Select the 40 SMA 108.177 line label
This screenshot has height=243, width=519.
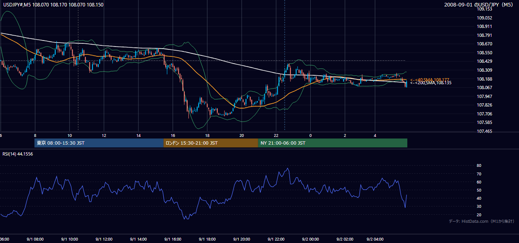(x=430, y=80)
